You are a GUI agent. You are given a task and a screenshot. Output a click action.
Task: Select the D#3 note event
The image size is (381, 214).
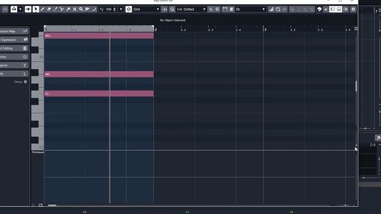click(99, 36)
